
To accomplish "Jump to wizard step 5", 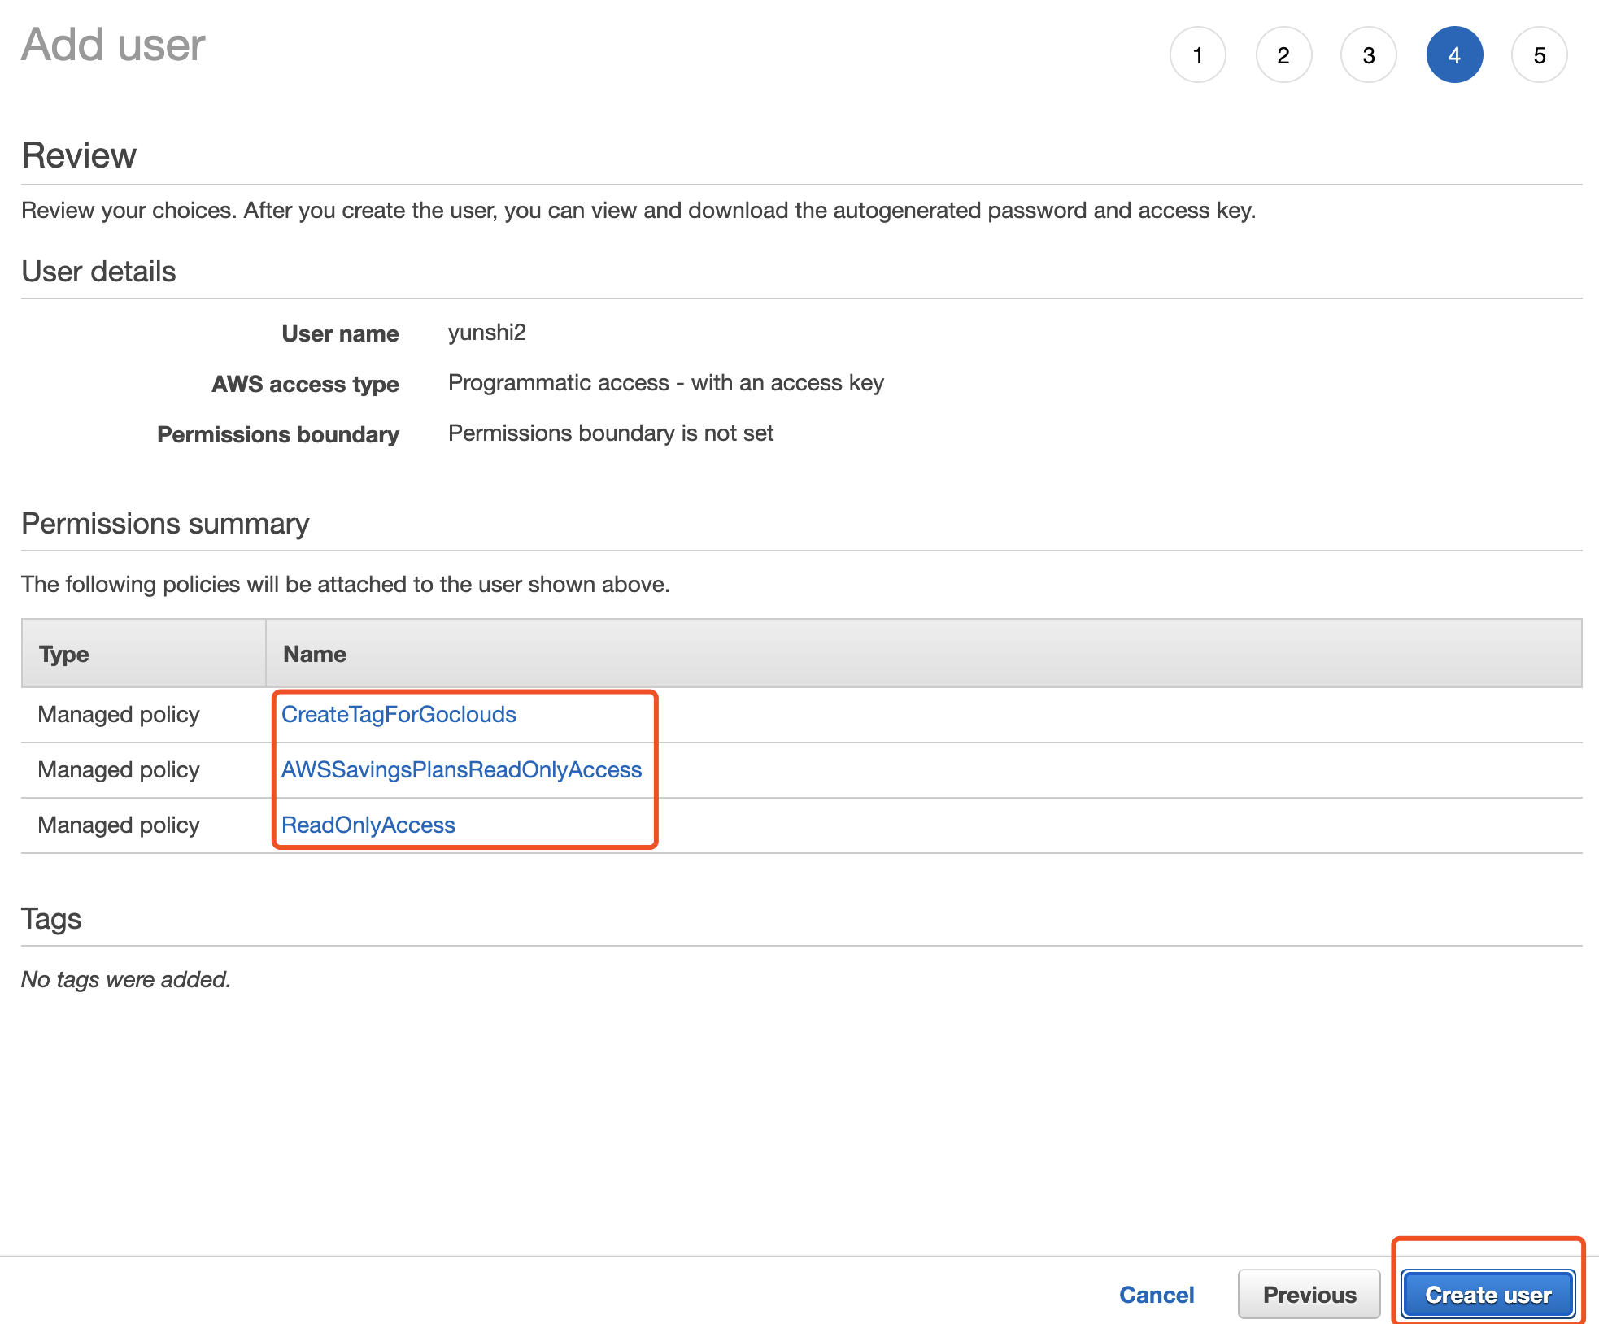I will pyautogui.click(x=1540, y=54).
